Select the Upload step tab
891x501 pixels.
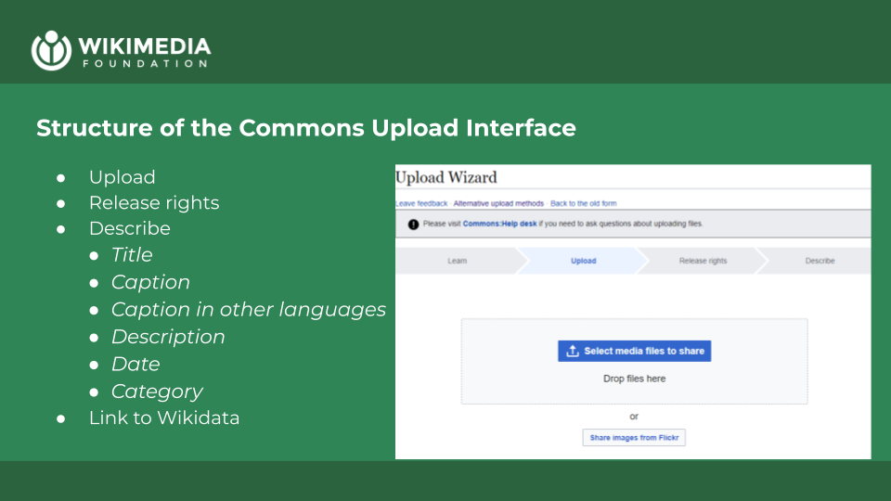tap(583, 261)
